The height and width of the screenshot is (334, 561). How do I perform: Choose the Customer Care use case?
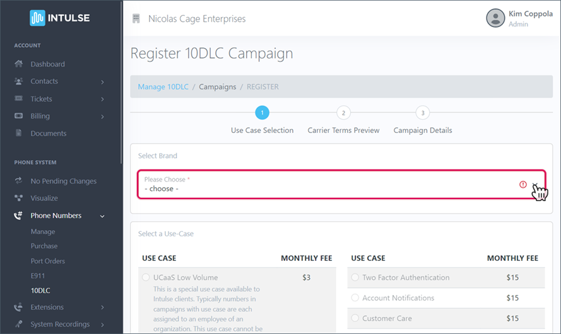pos(355,318)
